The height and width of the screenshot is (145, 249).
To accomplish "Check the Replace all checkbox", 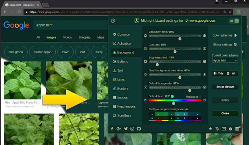I will [200, 97].
